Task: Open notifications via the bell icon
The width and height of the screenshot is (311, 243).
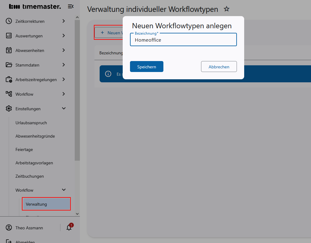Action: click(x=69, y=228)
